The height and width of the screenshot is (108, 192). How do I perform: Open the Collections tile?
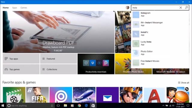click(x=58, y=69)
